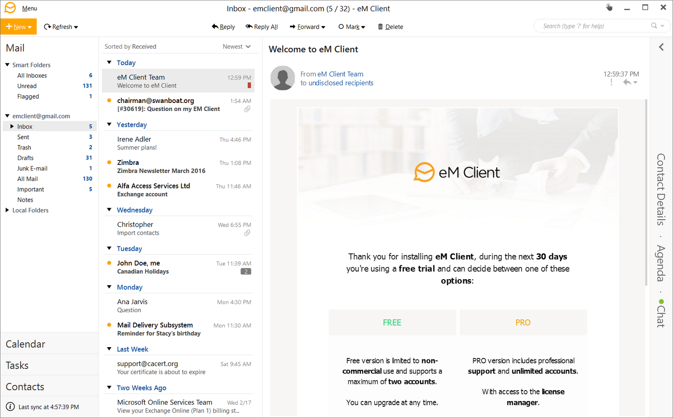
Task: Click the conversation count badge on Canadian Holidays
Action: [246, 272]
